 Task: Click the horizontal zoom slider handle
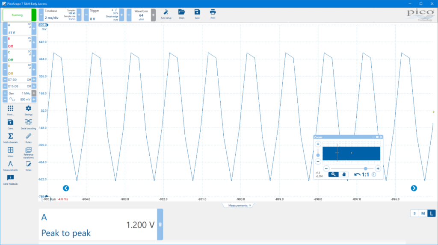click(x=365, y=168)
